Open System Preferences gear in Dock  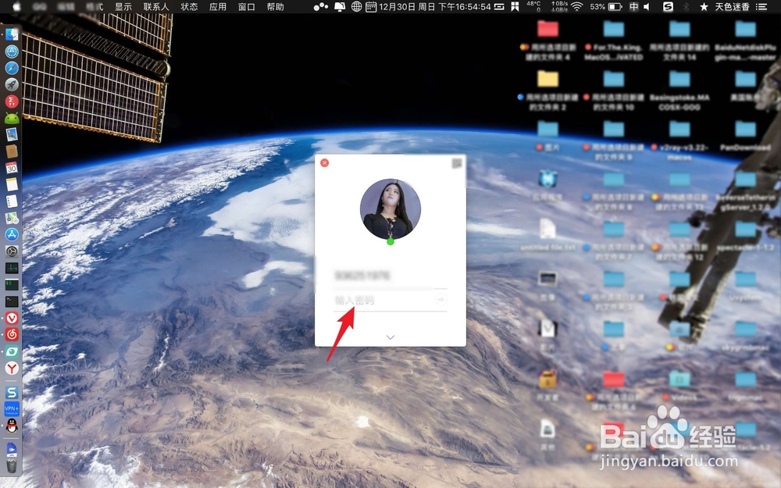coord(12,251)
